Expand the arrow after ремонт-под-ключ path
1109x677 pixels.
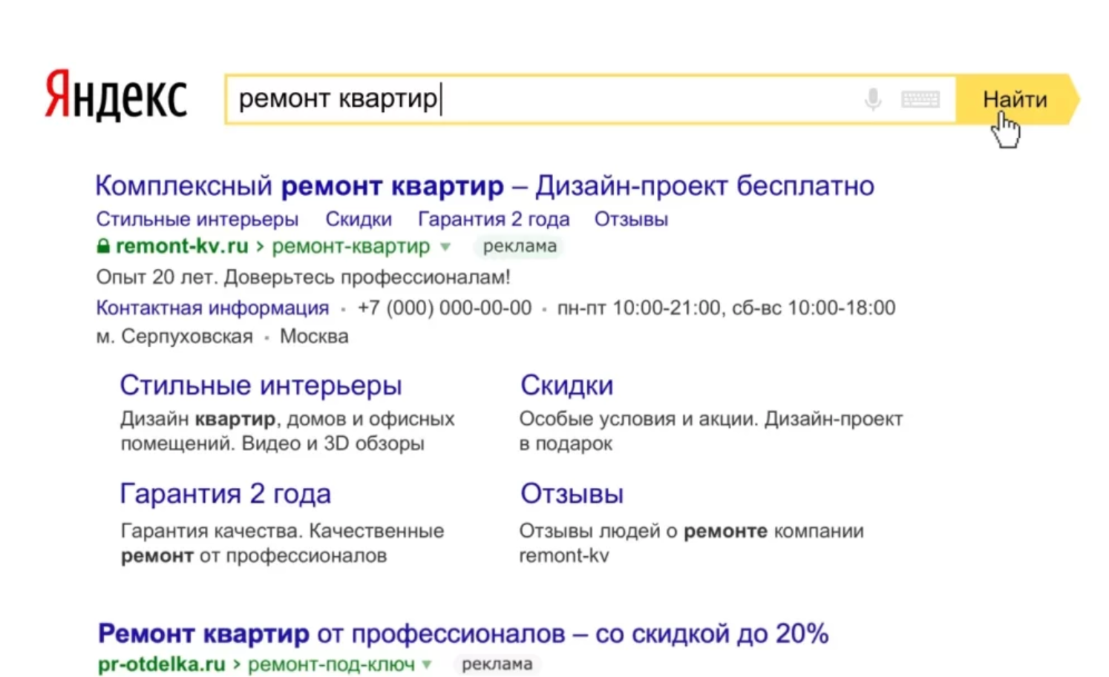point(427,664)
